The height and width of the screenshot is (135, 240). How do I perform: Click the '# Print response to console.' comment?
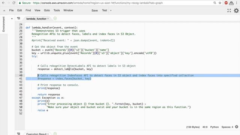click(58, 85)
